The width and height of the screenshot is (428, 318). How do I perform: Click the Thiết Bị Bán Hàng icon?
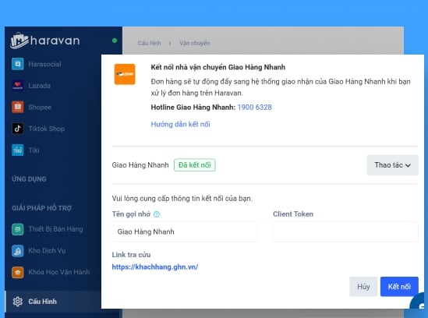coord(18,229)
